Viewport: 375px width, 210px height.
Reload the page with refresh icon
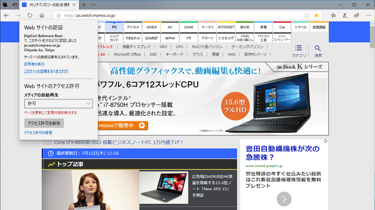pyautogui.click(x=30, y=15)
